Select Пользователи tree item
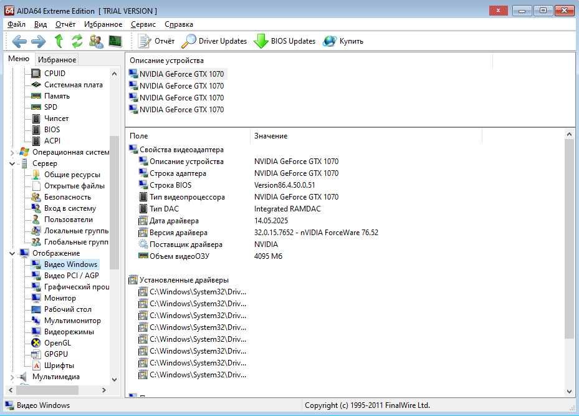 pyautogui.click(x=69, y=220)
